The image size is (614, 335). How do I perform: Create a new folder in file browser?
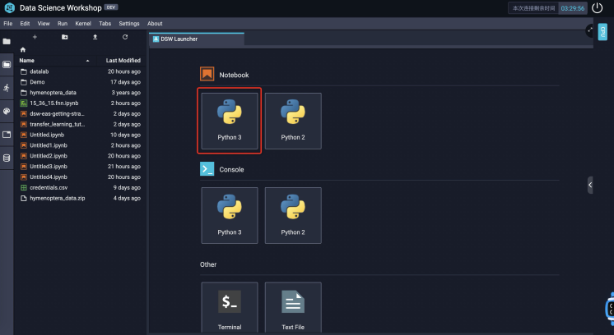pyautogui.click(x=65, y=37)
